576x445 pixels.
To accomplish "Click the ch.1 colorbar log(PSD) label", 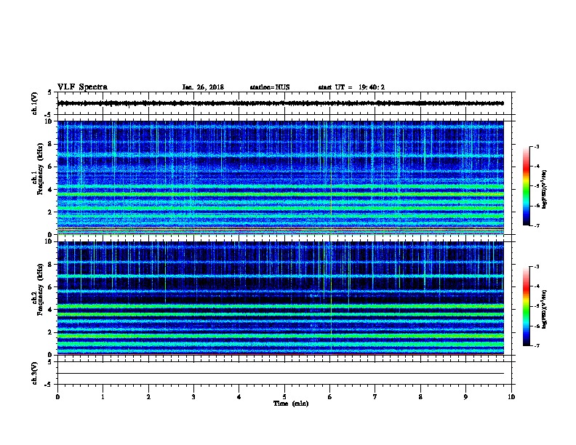I will point(544,190).
